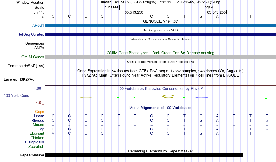Click the GTEx Gene Expression track title
The image size is (276, 162).
click(x=160, y=71)
